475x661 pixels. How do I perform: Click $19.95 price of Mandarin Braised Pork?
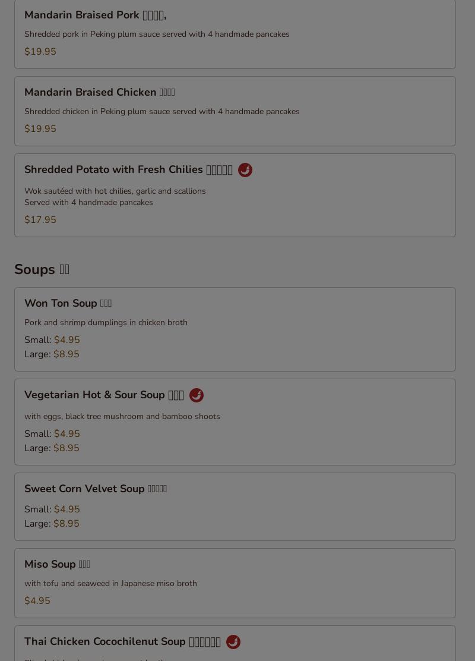(x=40, y=52)
